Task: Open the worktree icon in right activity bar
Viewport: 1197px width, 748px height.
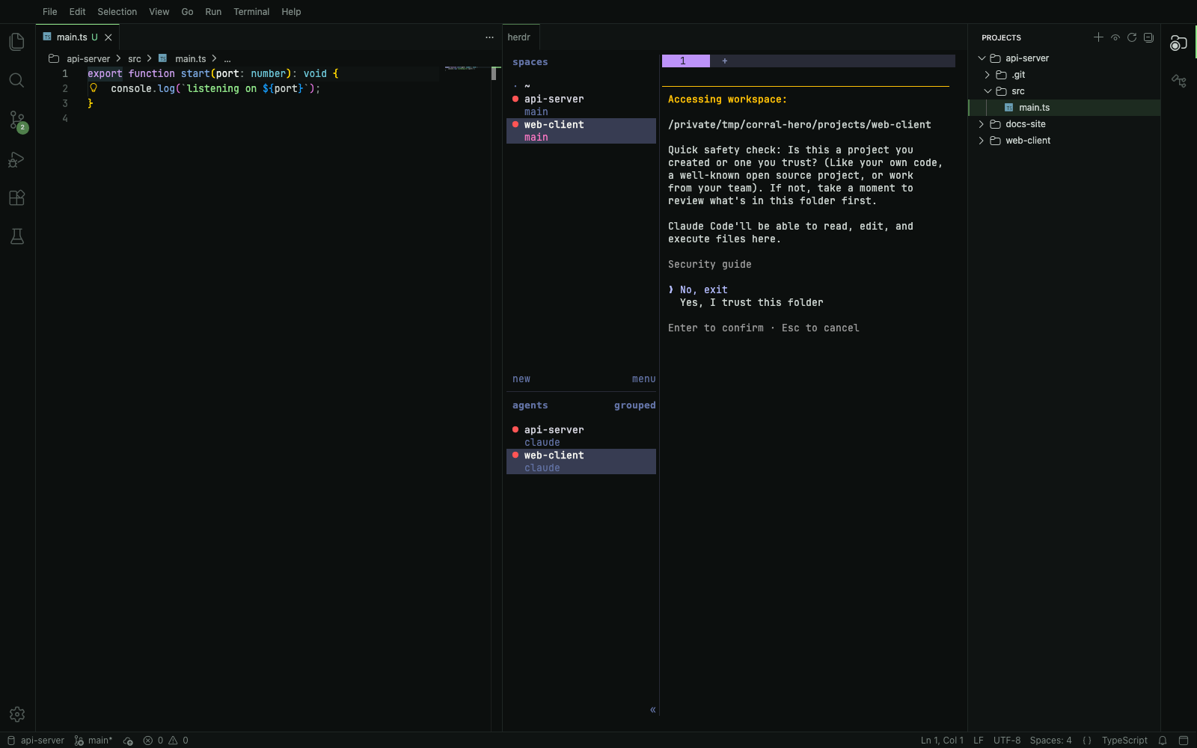Action: click(x=1179, y=81)
